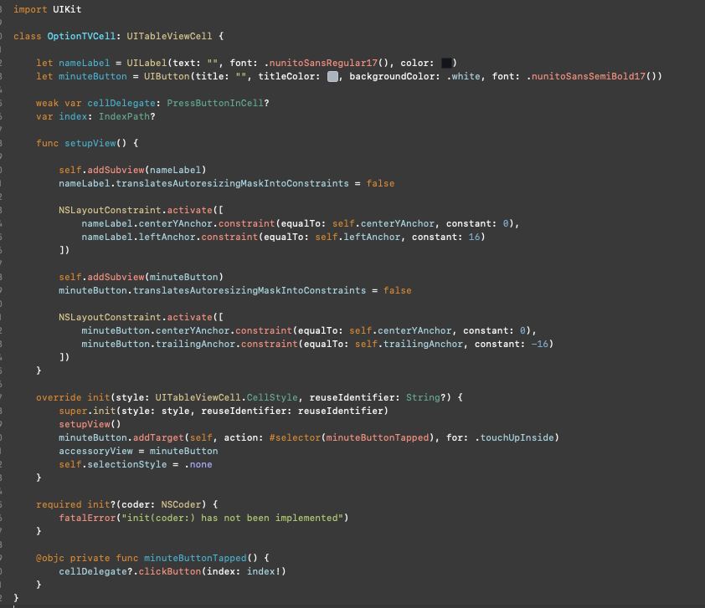Click the "private" keyword

[x=90, y=558]
